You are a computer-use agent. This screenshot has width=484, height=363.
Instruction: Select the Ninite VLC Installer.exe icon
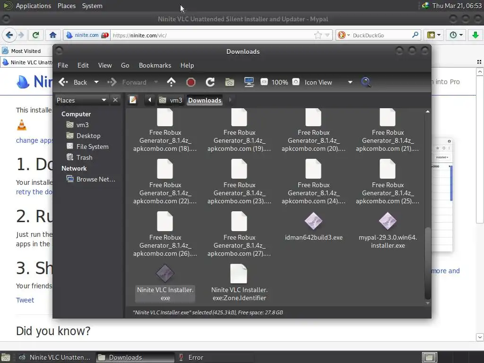coord(165,274)
